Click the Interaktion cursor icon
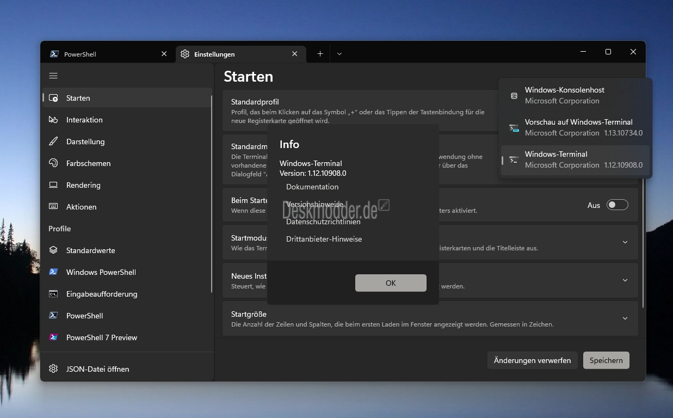 53,120
